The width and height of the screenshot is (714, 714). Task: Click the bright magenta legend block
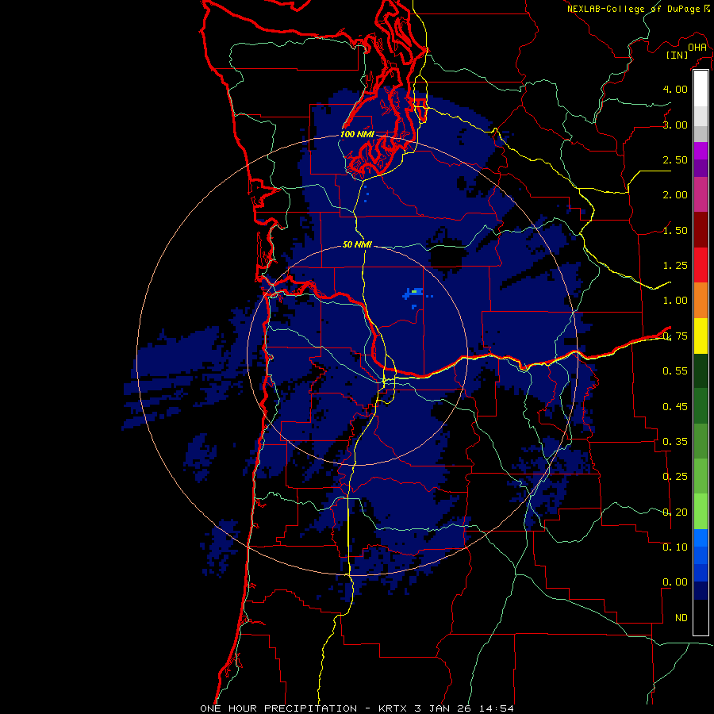pos(701,151)
